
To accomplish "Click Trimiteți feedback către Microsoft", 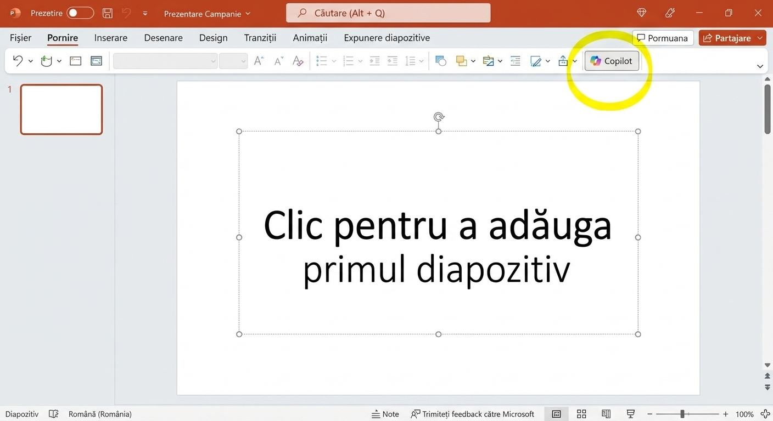I will pyautogui.click(x=473, y=414).
